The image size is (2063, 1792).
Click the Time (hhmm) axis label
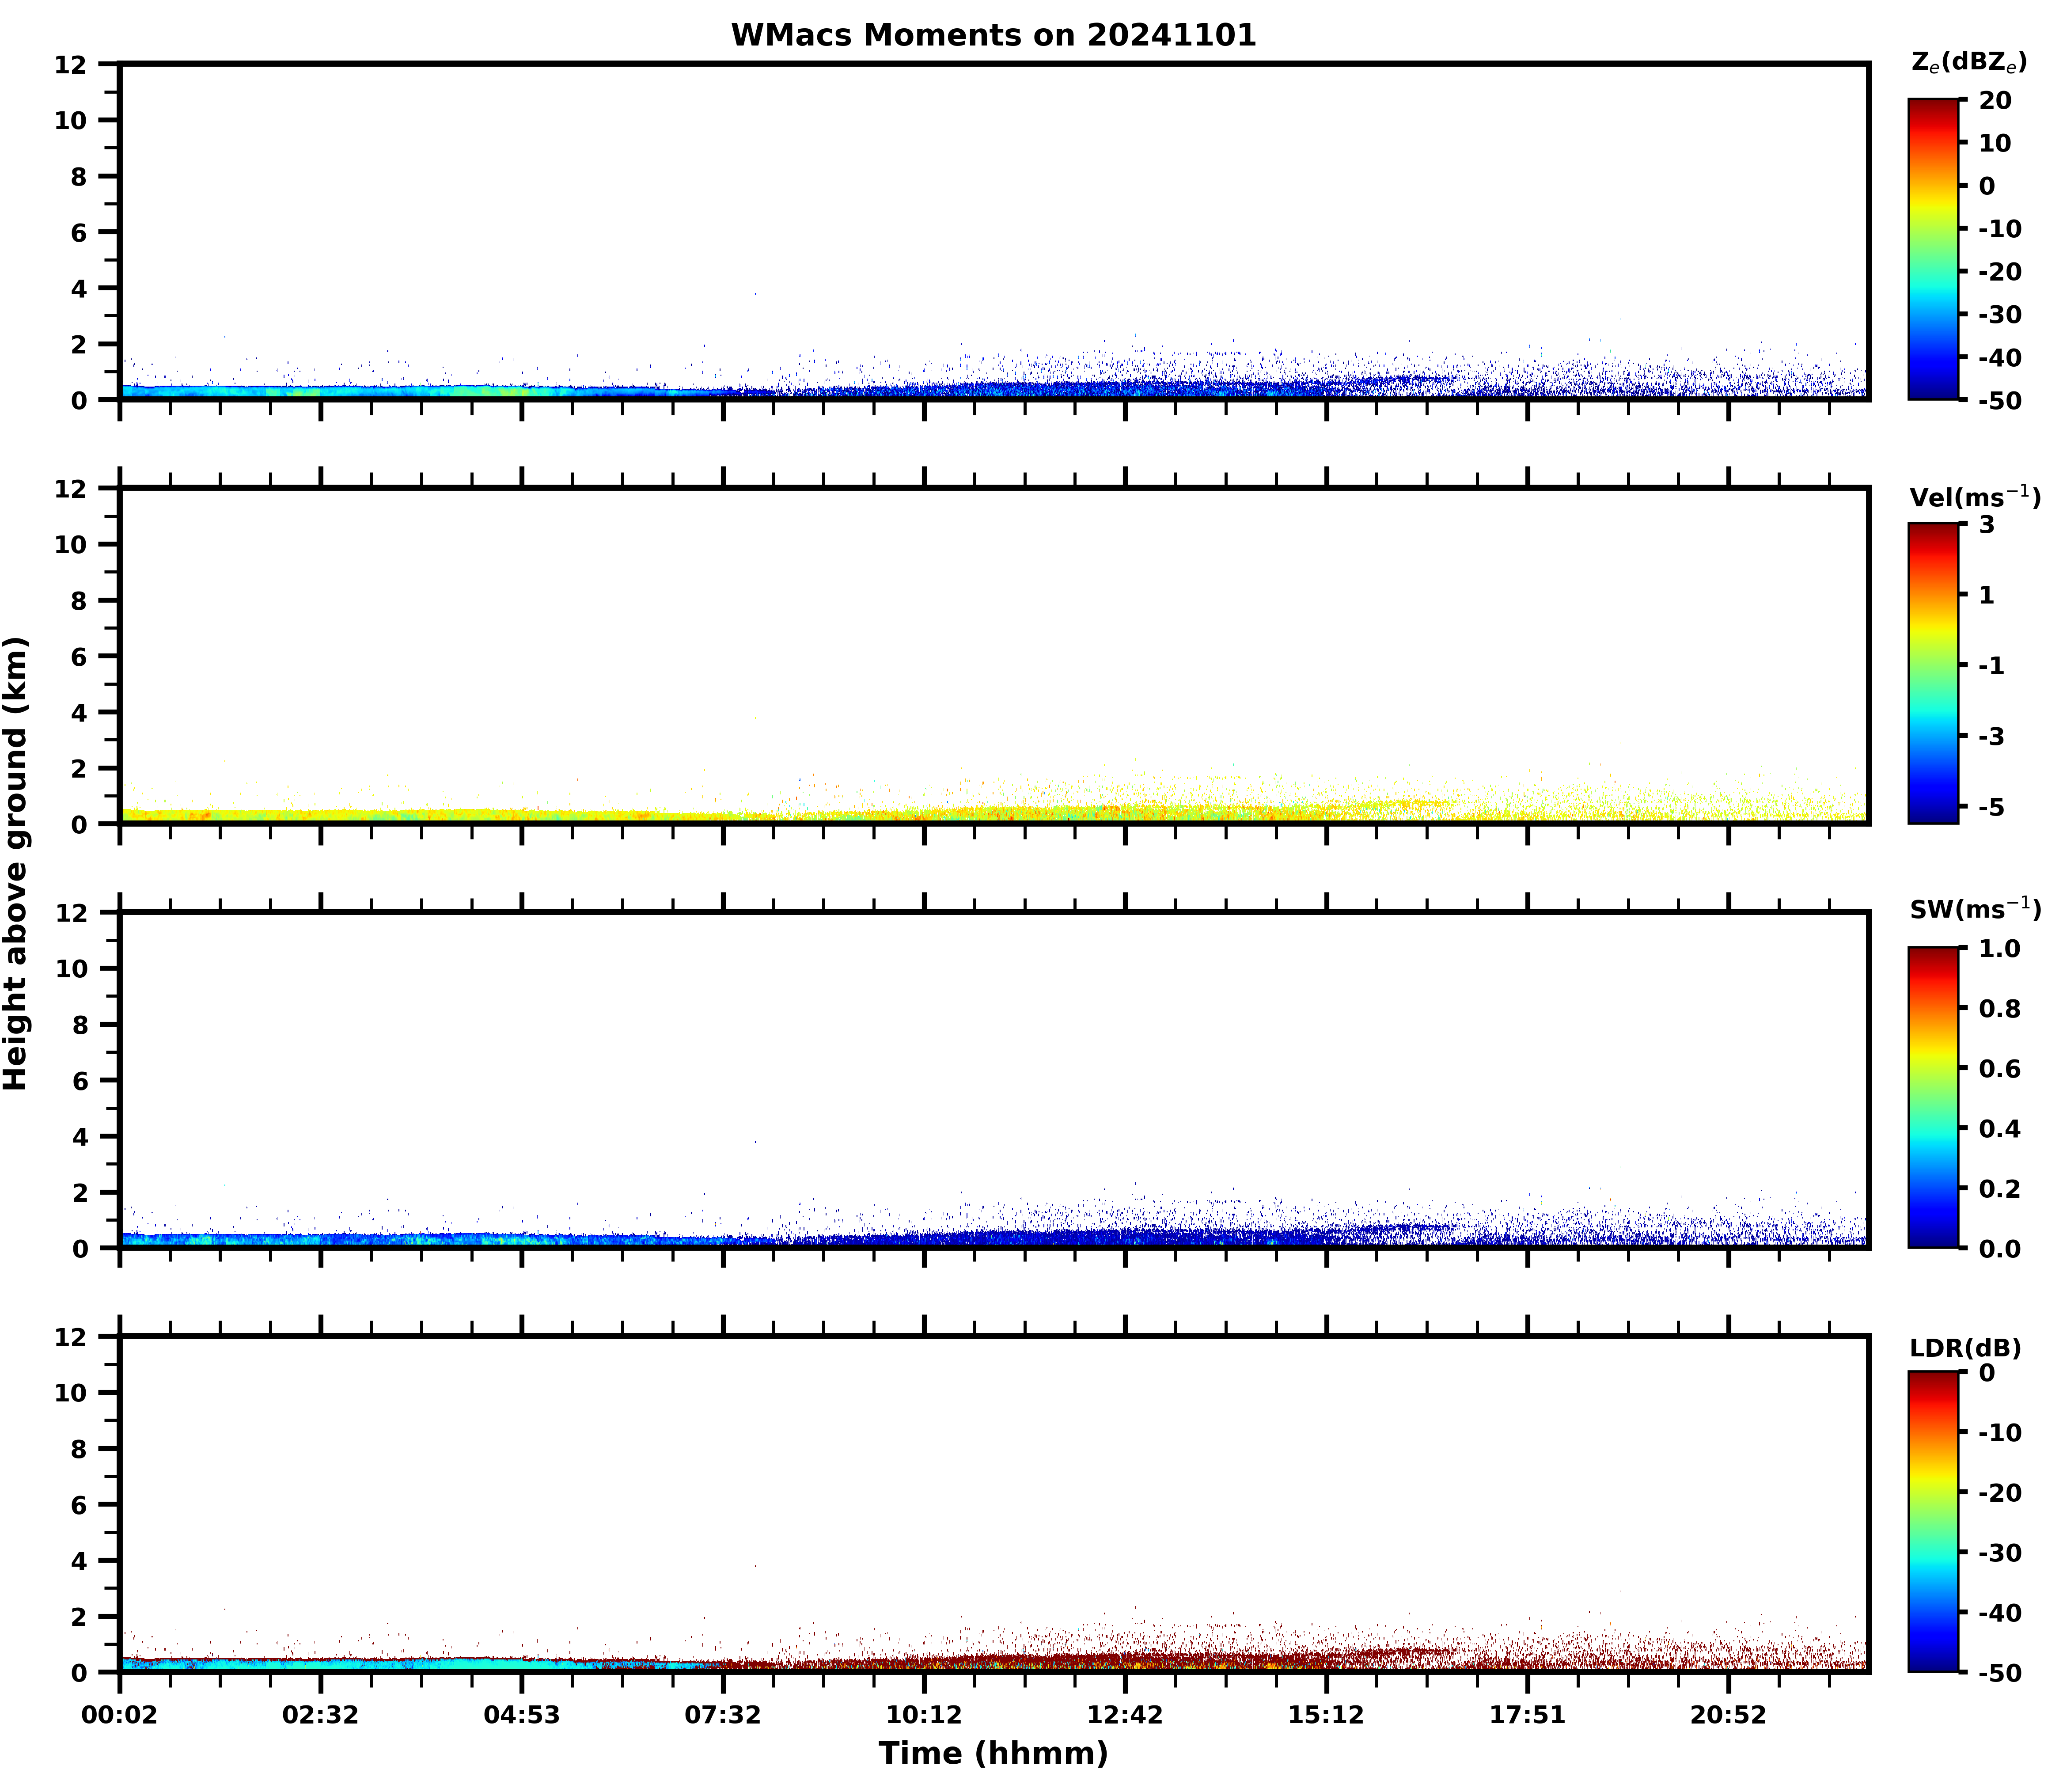[993, 1753]
